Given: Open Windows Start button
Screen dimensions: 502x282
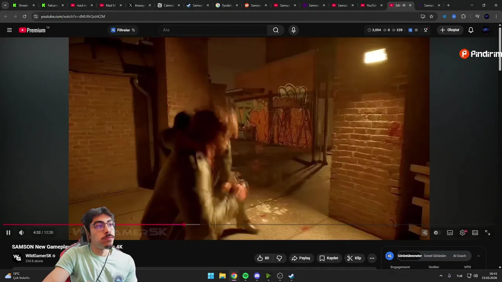Looking at the screenshot, I should click(211, 276).
